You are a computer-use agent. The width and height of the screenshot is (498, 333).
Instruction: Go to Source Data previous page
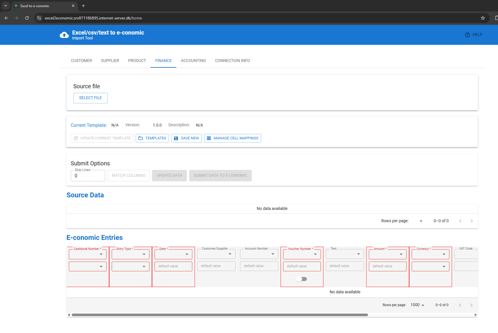coord(460,221)
